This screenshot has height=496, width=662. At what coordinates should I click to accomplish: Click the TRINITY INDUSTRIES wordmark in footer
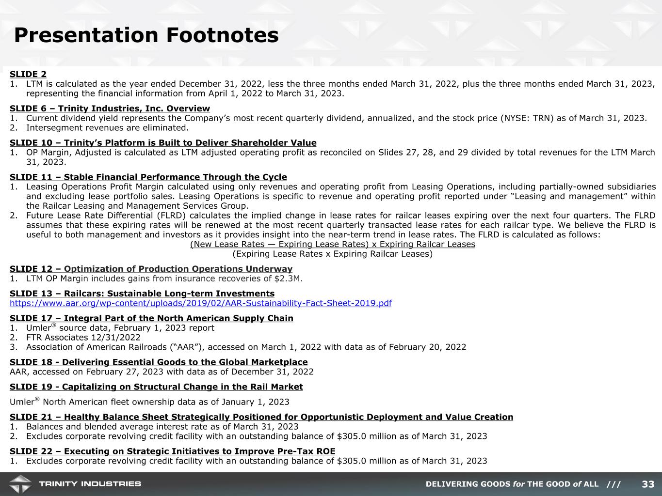pos(90,484)
